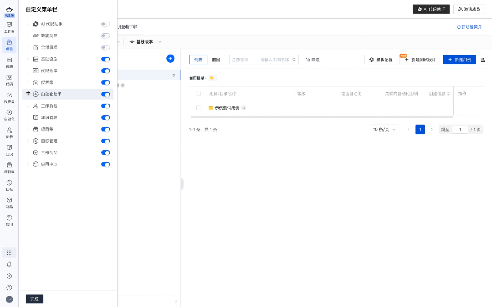This screenshot has height=307, width=492.
Task: Expand the 基线版本 dropdown
Action: [x=145, y=42]
